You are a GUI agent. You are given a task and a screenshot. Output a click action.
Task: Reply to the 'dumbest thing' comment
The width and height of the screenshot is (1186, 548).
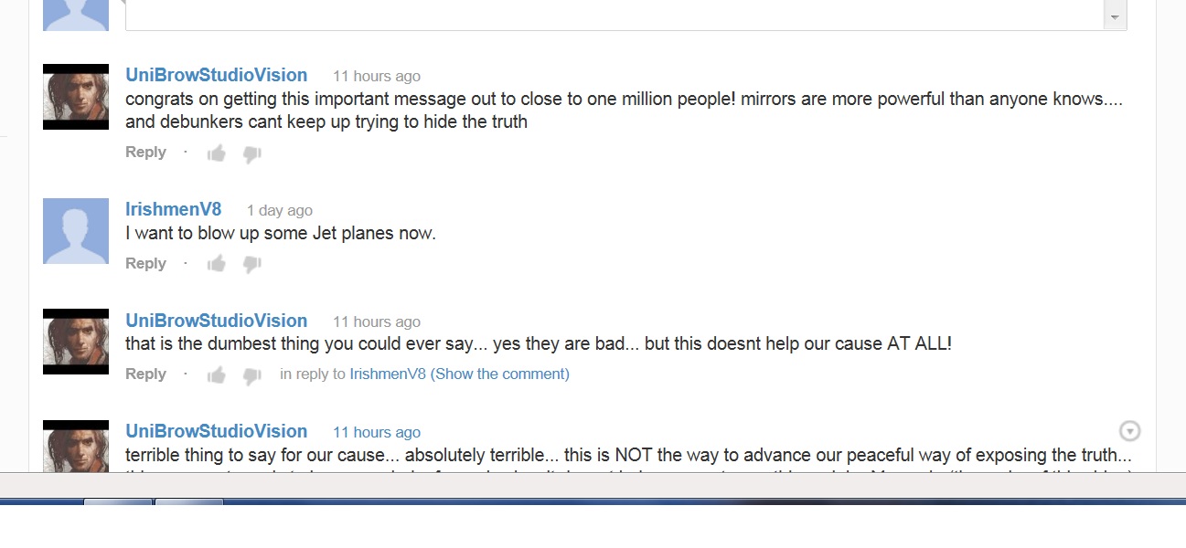(x=145, y=374)
